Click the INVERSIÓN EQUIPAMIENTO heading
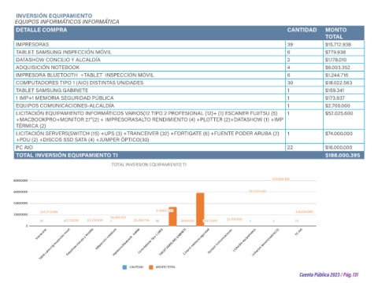The height and width of the screenshot is (283, 378). pos(54,16)
